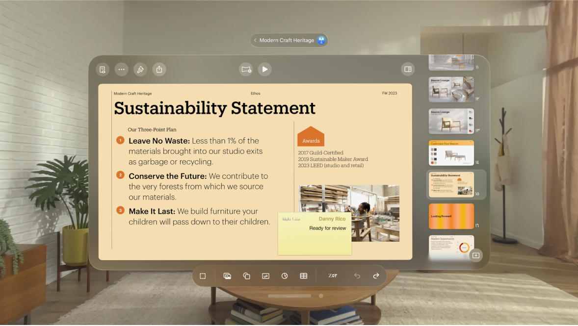Open the More options ellipsis menu
Screen dimensions: 578x326
click(x=121, y=70)
